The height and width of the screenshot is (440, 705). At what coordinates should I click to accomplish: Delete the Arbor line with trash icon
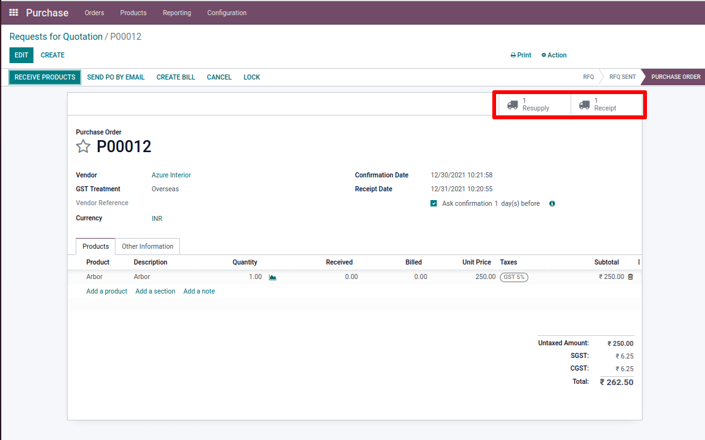point(631,276)
